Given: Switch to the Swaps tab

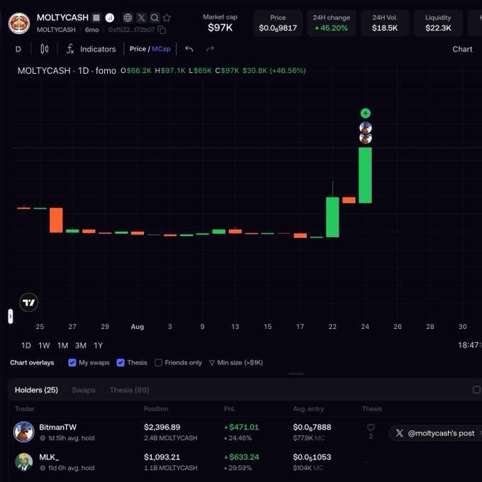Looking at the screenshot, I should click(x=84, y=390).
